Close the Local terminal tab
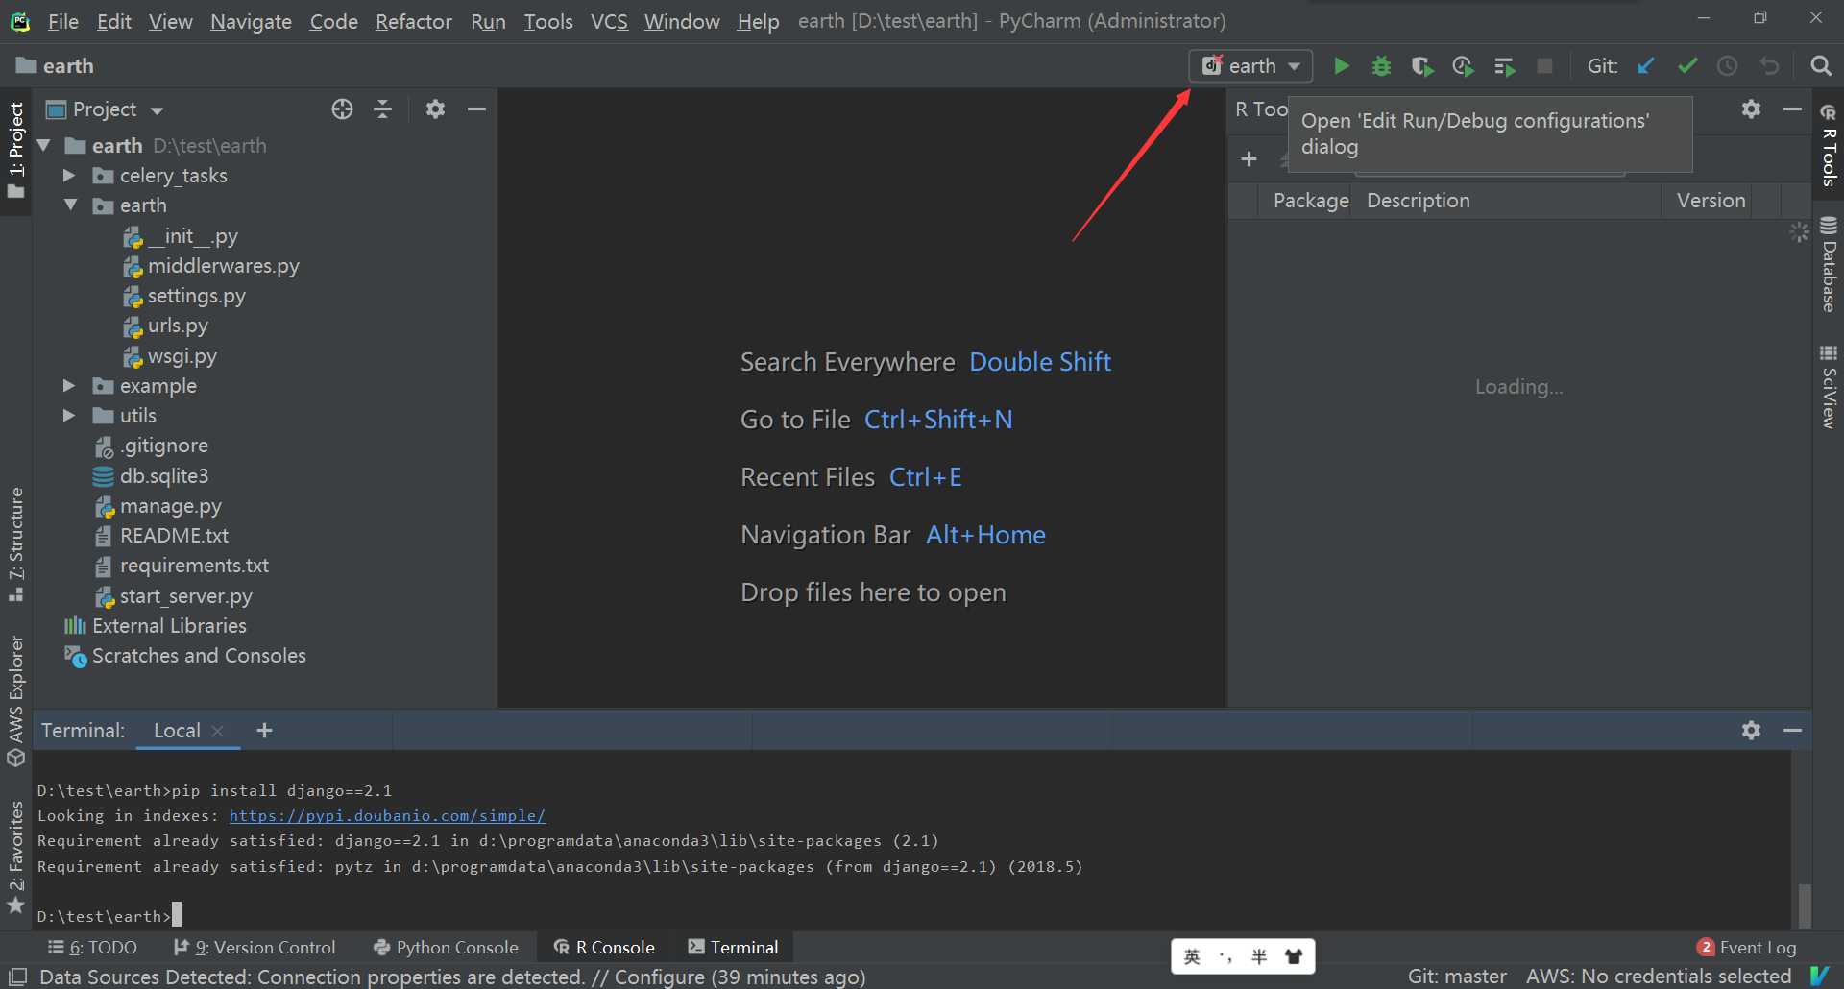 pyautogui.click(x=218, y=731)
